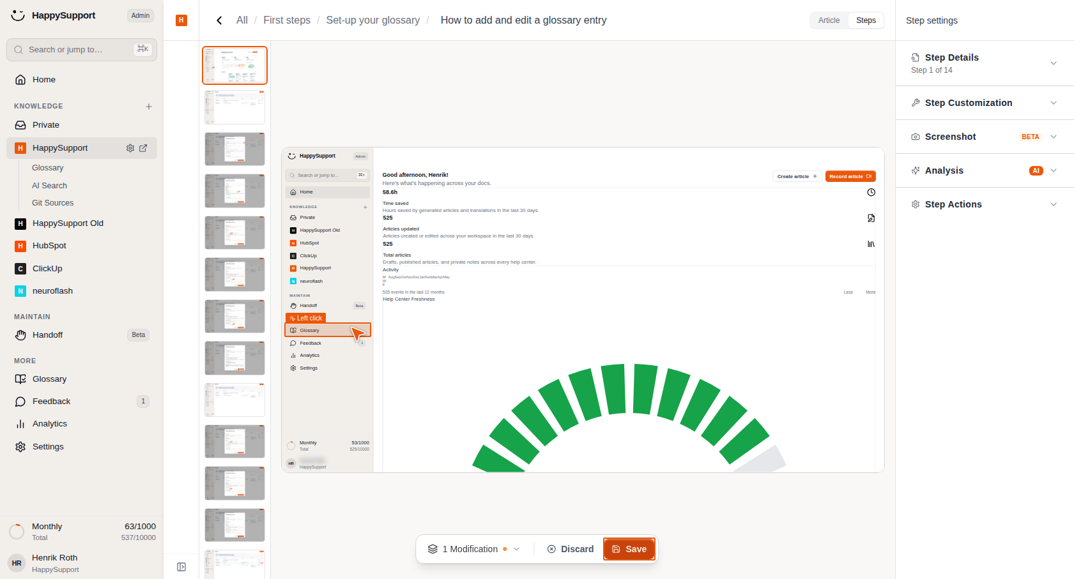1074x579 pixels.
Task: Collapse the sidebar with panel icon
Action: (x=181, y=567)
